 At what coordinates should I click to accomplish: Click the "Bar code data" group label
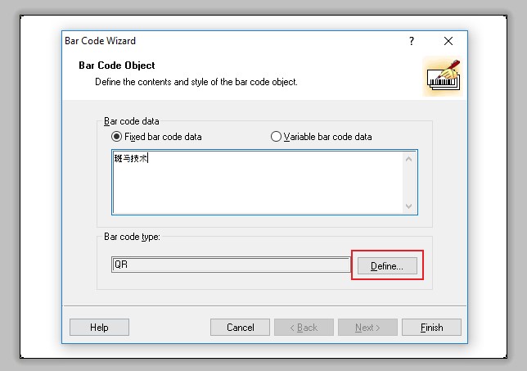(x=132, y=121)
